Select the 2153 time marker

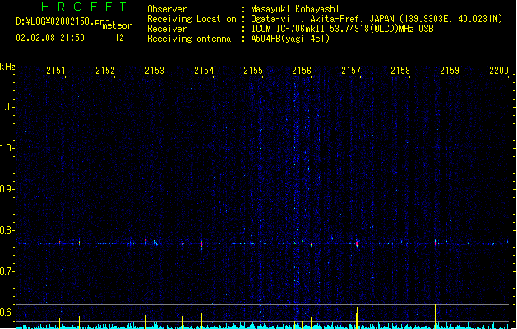(x=155, y=70)
